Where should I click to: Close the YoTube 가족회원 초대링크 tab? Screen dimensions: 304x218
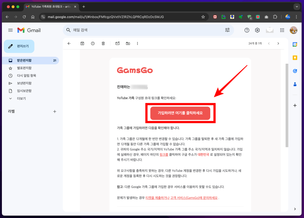tap(75, 7)
